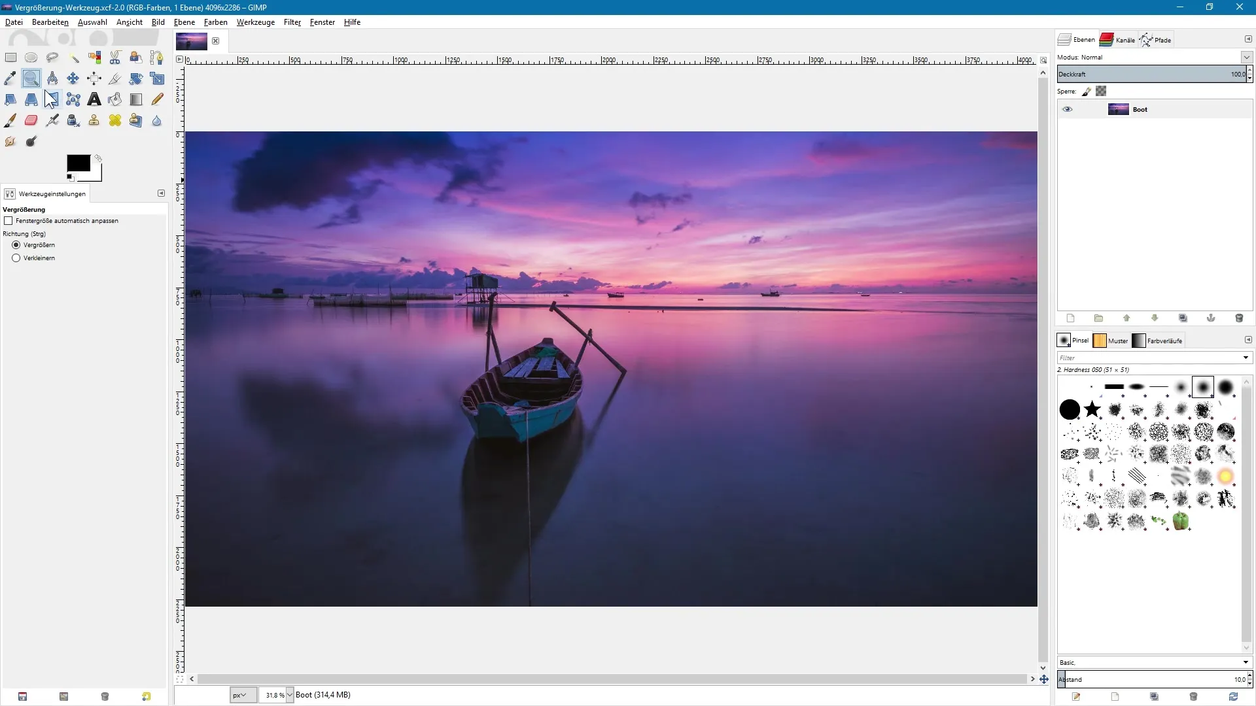Open the px unit dropdown in status bar
This screenshot has height=706, width=1256.
tap(243, 695)
